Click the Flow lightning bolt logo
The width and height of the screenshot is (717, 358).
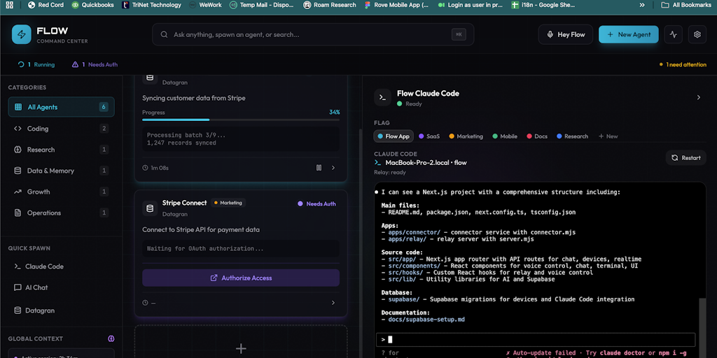pos(22,34)
